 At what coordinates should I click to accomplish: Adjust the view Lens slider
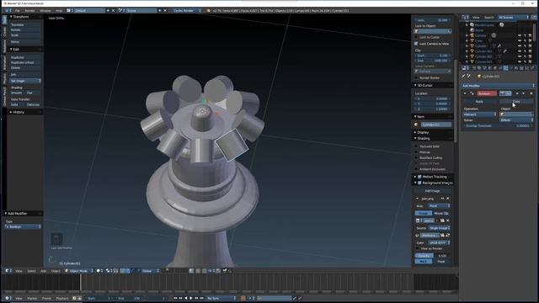pos(432,20)
